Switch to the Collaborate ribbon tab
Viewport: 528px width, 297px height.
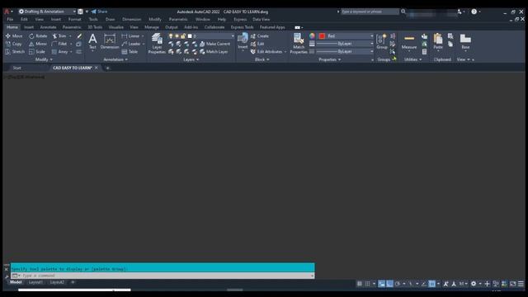[214, 27]
